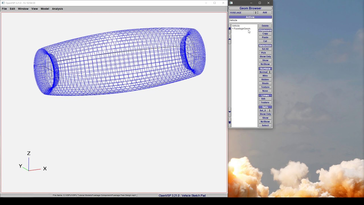Image resolution: width=364 pixels, height=205 pixels.
Task: Click Show Only under Selection
Action: (x=265, y=57)
